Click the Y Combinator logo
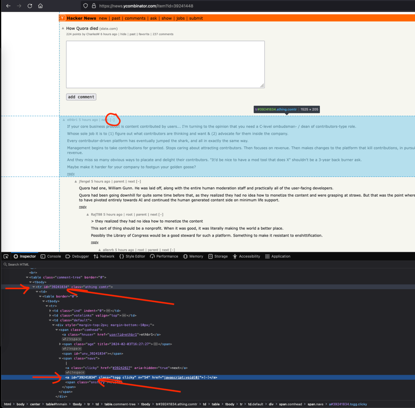The width and height of the screenshot is (415, 408). pos(62,18)
